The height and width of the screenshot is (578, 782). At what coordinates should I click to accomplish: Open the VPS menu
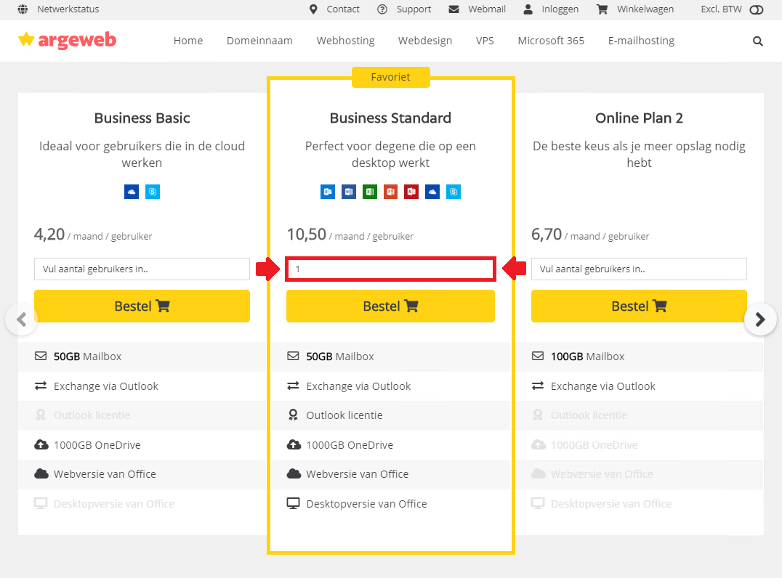coord(485,41)
